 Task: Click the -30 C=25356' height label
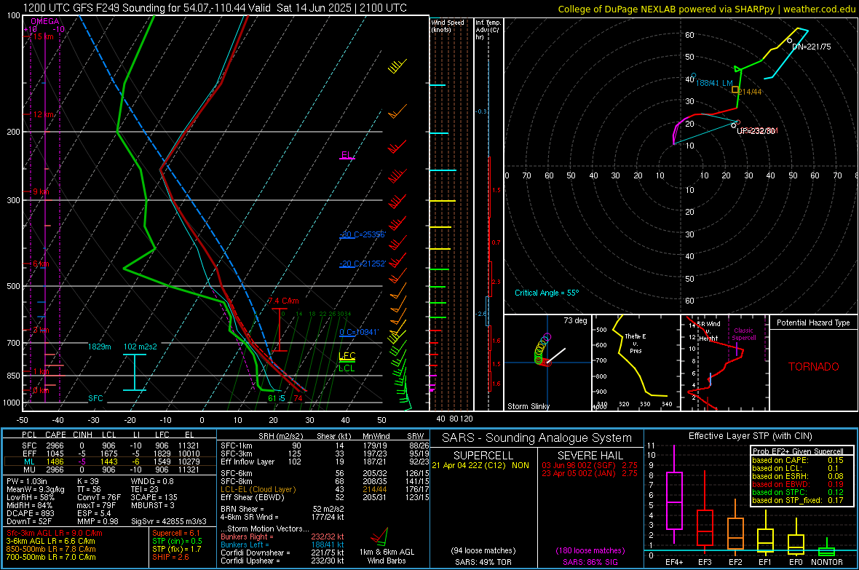click(x=363, y=234)
